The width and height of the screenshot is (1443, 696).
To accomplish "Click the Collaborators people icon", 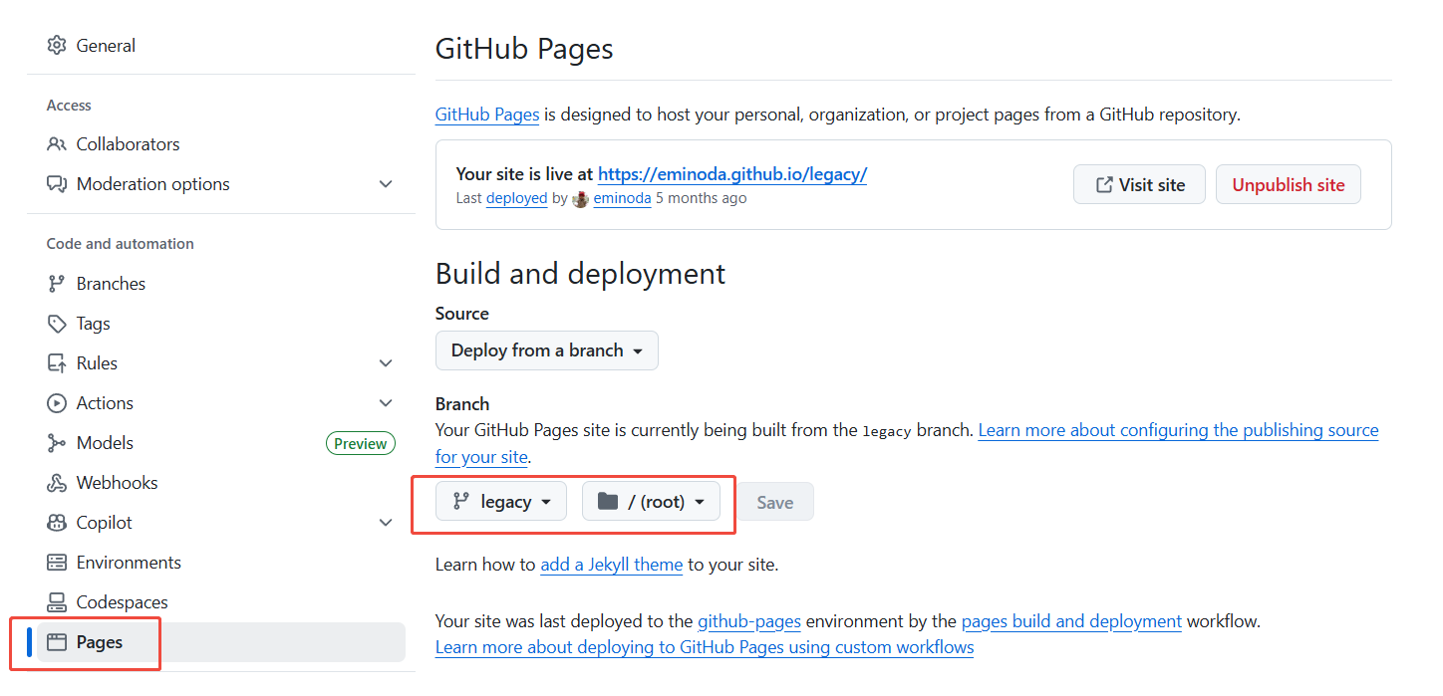I will click(x=57, y=144).
